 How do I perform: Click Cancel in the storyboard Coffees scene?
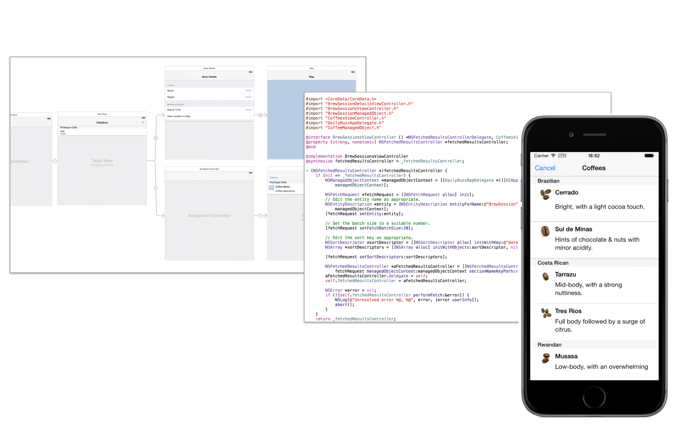click(274, 177)
